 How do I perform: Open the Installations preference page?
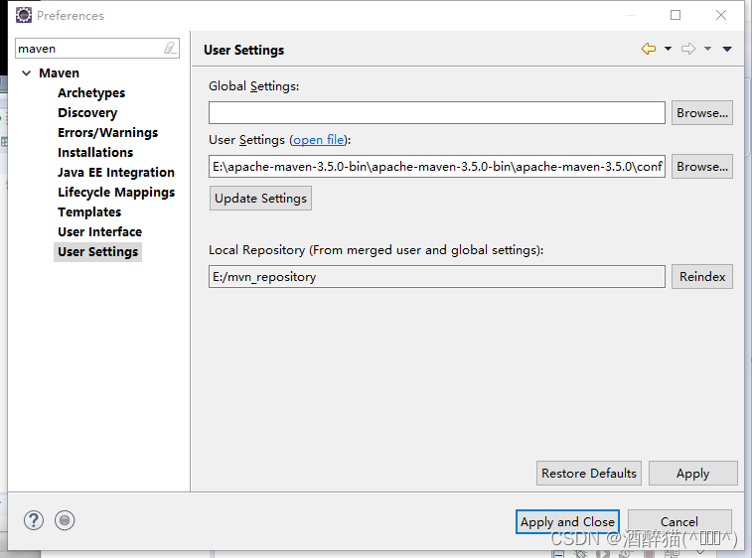click(x=95, y=153)
